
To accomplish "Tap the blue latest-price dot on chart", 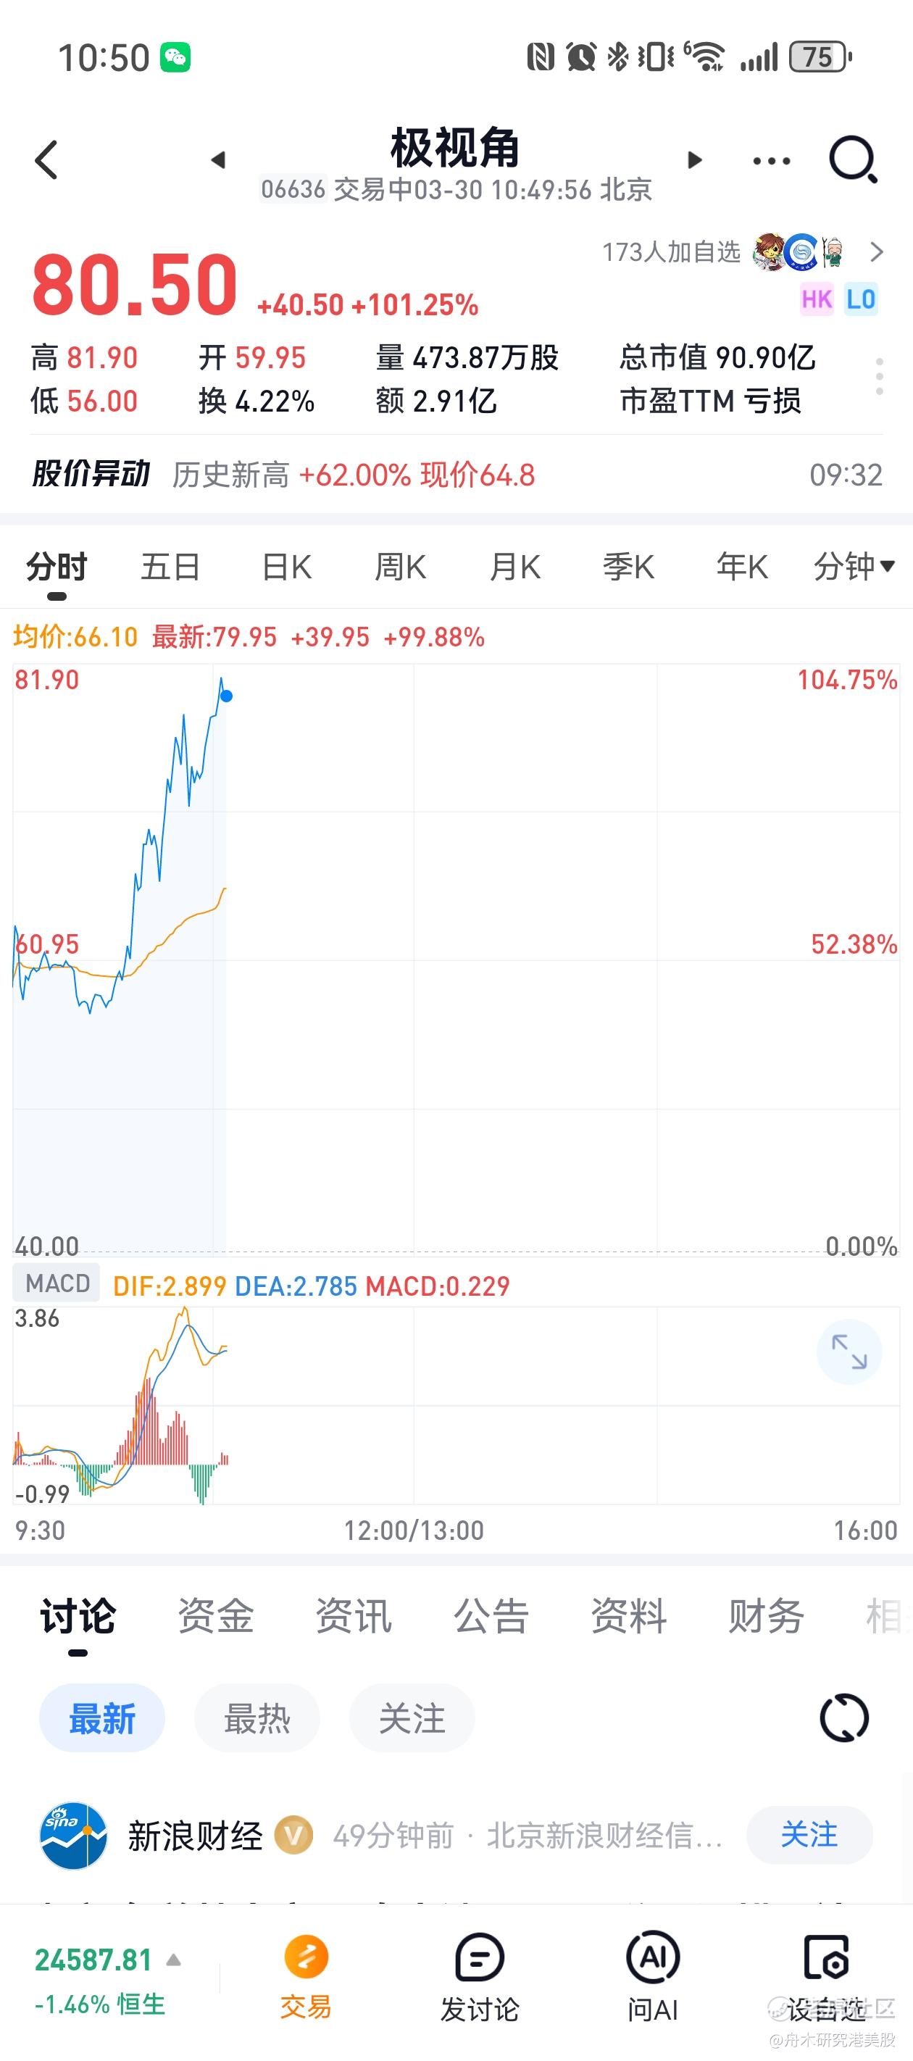I will pos(227,696).
